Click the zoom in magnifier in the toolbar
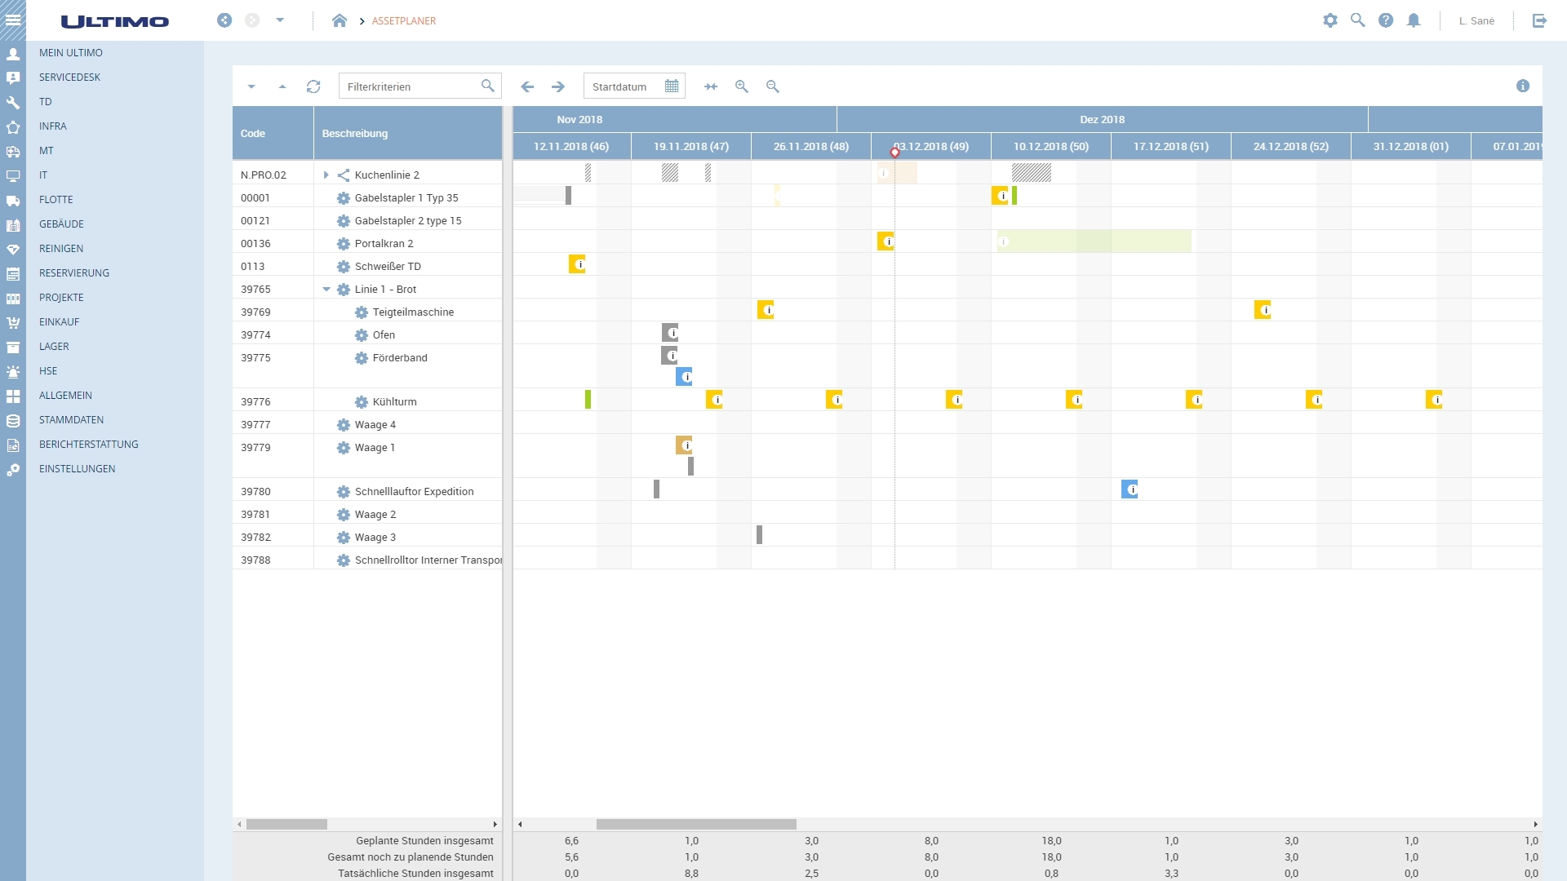This screenshot has height=881, width=1567. (x=742, y=86)
